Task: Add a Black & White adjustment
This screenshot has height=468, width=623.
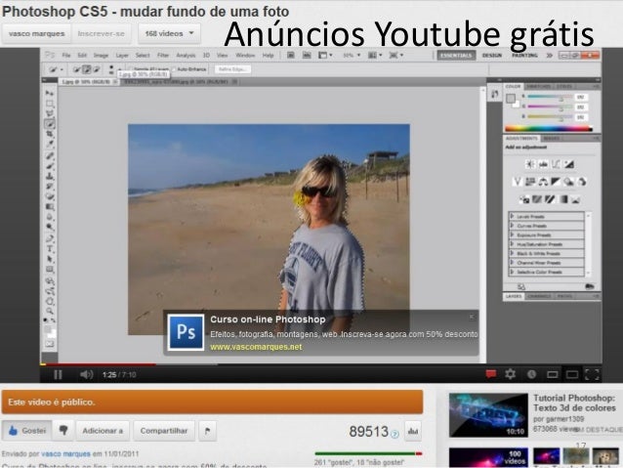Action: 556,182
